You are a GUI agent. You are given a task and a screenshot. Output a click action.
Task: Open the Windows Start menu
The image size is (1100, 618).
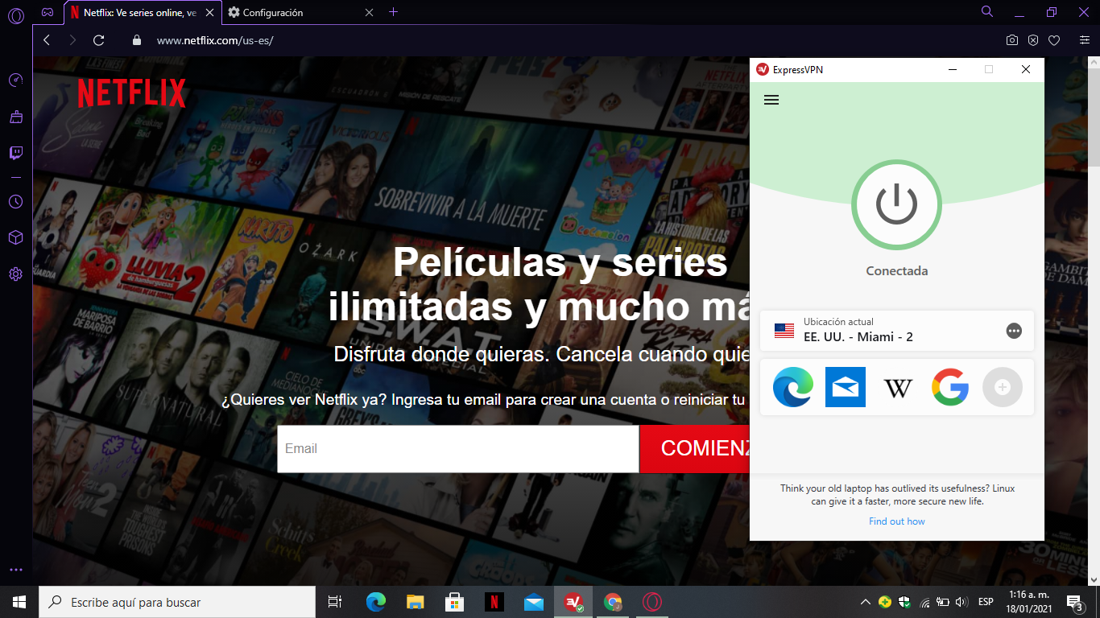pos(19,602)
